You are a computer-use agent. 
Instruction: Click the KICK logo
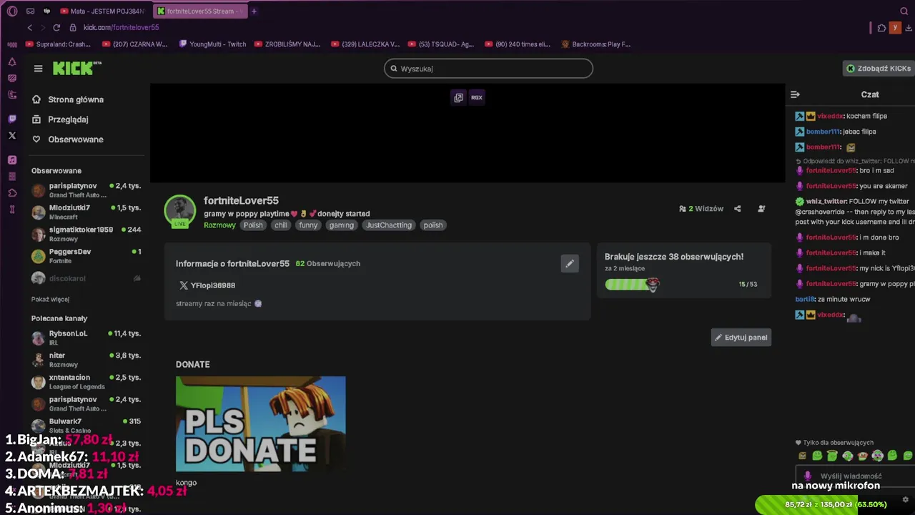pos(76,68)
